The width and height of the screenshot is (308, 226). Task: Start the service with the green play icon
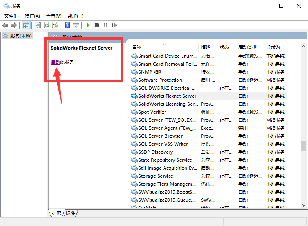[x=88, y=25]
